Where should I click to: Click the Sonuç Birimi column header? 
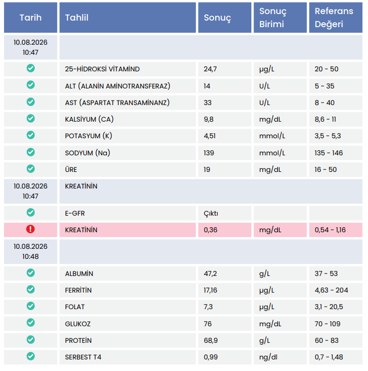(280, 18)
